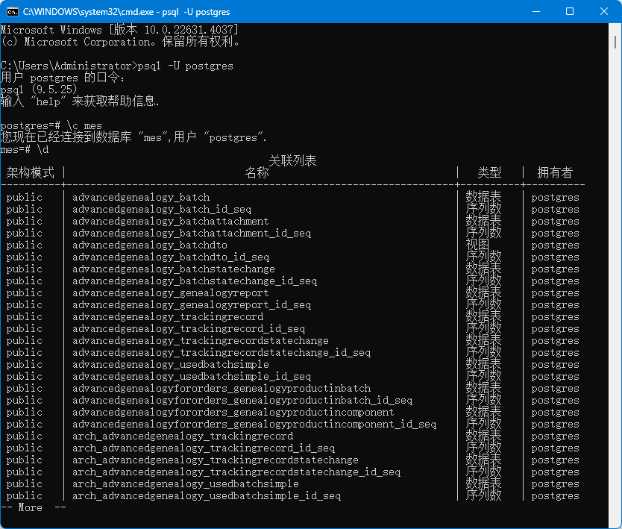Viewport: 622px width, 529px height.
Task: Click the '关联列表' table title
Action: [x=293, y=160]
